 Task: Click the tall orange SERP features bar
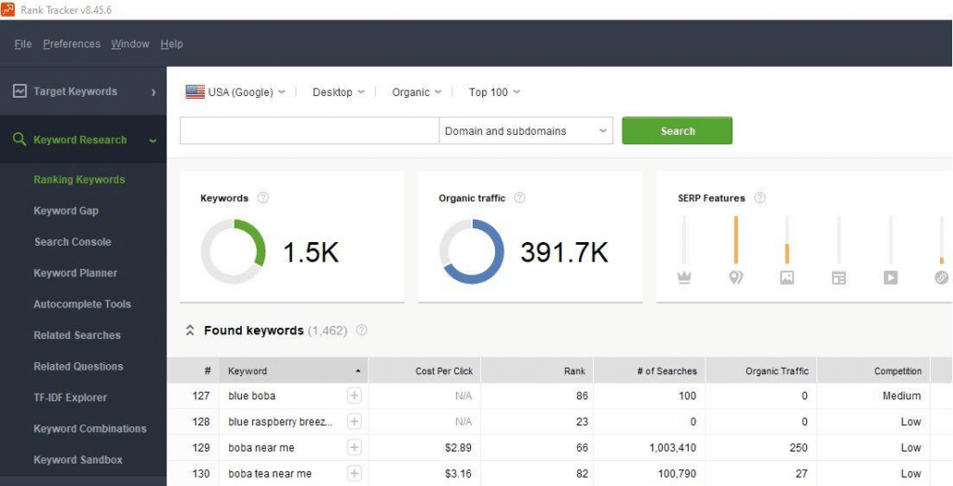coord(735,239)
